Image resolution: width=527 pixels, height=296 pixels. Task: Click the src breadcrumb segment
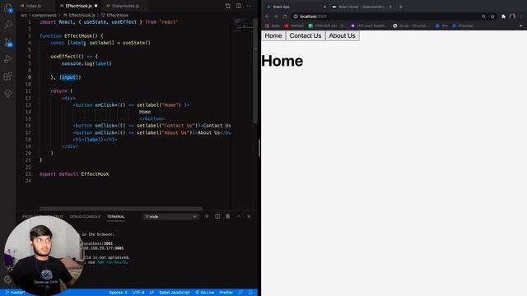click(24, 16)
